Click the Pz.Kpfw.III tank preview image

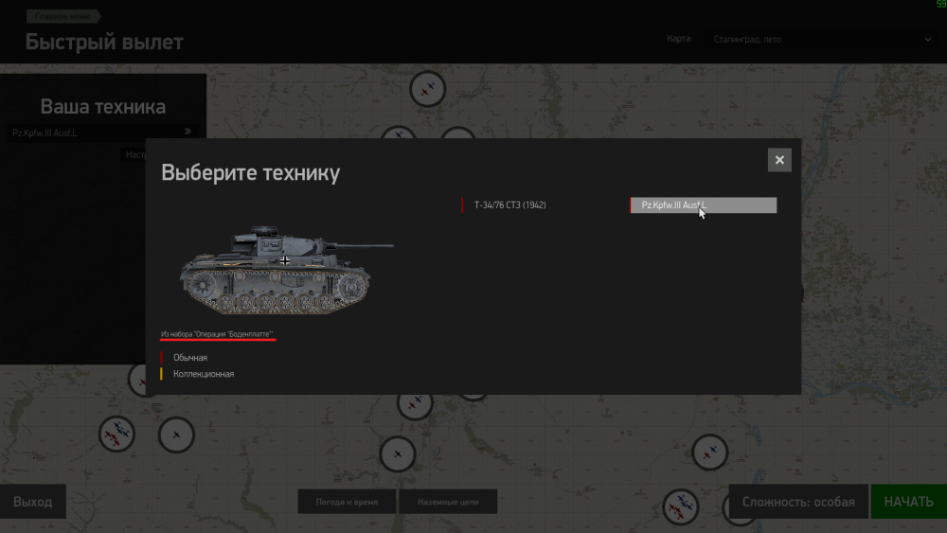[287, 269]
